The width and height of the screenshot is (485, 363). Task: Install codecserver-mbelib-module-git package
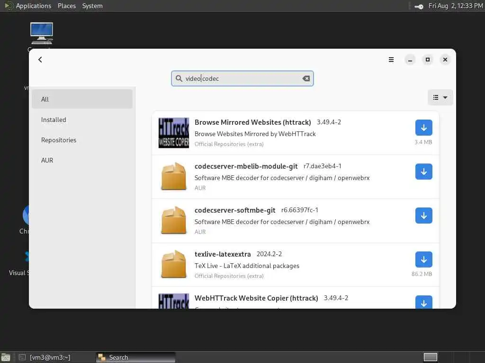coord(423,171)
